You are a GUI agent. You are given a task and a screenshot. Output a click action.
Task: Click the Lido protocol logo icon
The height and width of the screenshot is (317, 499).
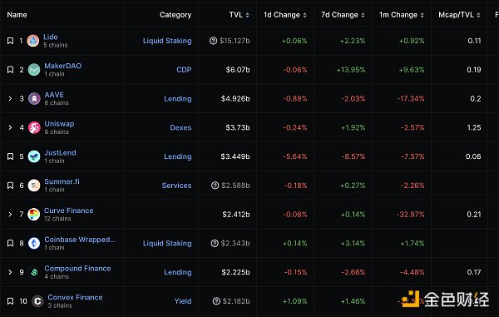pos(33,41)
